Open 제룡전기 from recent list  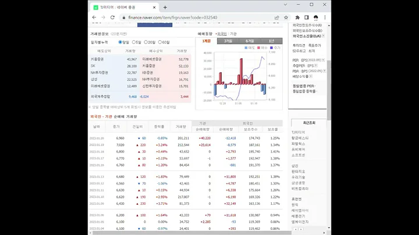pos(298,216)
